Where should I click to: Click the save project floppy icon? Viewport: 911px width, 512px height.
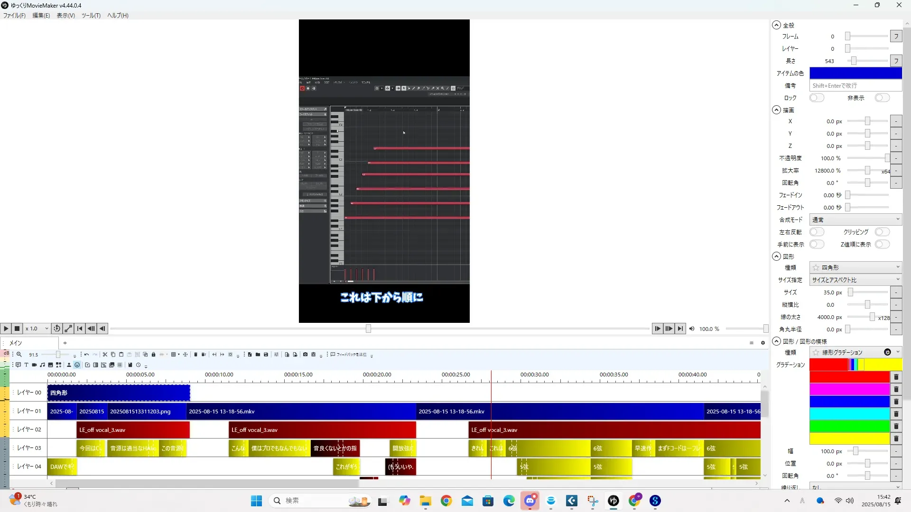pyautogui.click(x=266, y=355)
